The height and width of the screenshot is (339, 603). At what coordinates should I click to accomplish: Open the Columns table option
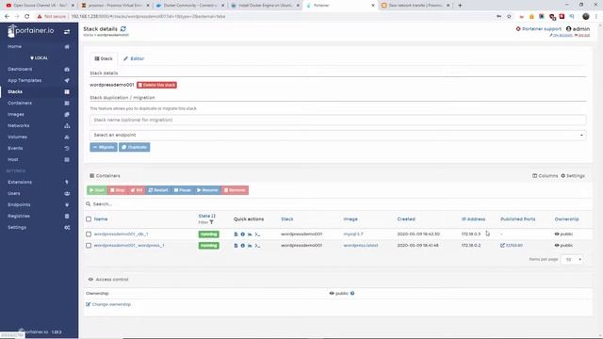tap(545, 176)
